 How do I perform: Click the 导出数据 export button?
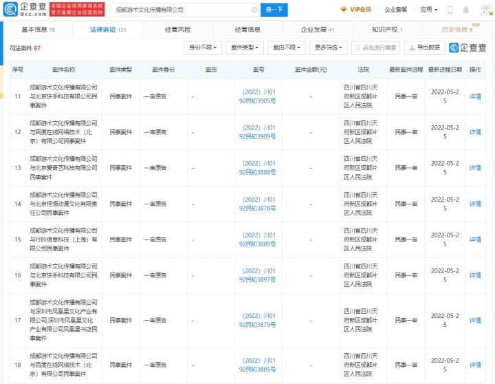pyautogui.click(x=424, y=47)
